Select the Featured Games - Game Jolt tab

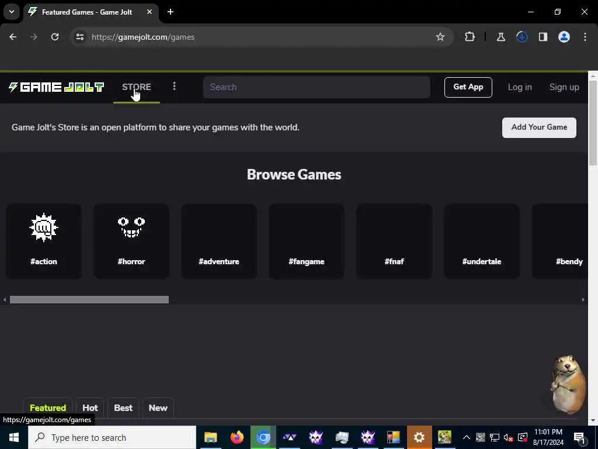(x=91, y=12)
